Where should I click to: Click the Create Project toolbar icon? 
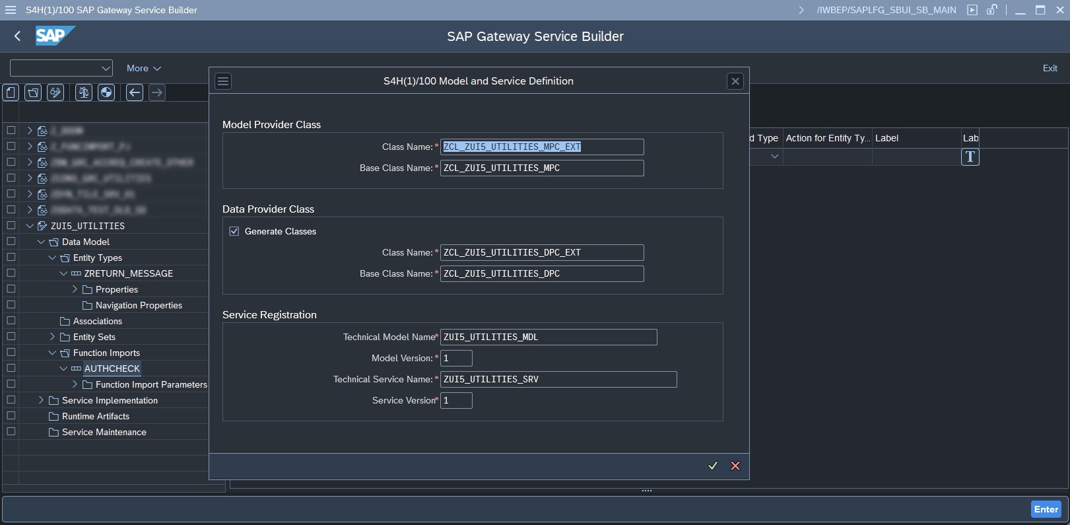[x=11, y=92]
